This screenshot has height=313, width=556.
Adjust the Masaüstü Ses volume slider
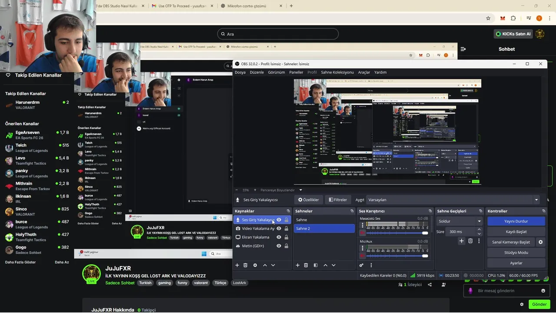[397, 233]
